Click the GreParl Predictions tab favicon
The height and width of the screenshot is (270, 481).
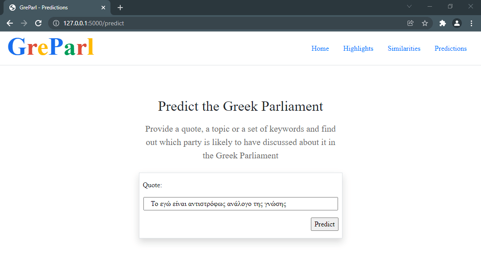tap(12, 8)
